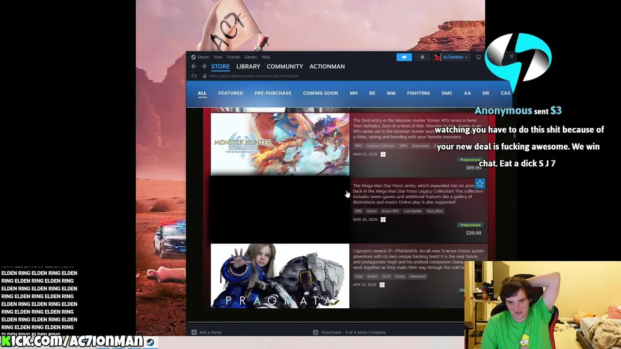Open the AC7IONMAN profile section
This screenshot has width=621, height=349.
tap(327, 66)
